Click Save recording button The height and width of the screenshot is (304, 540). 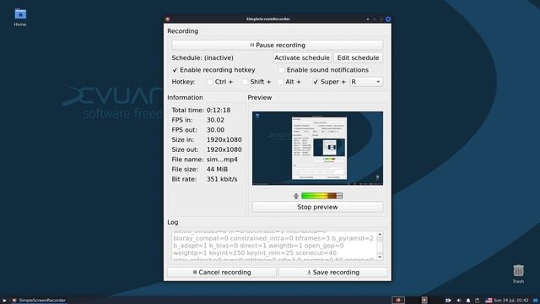pyautogui.click(x=333, y=272)
